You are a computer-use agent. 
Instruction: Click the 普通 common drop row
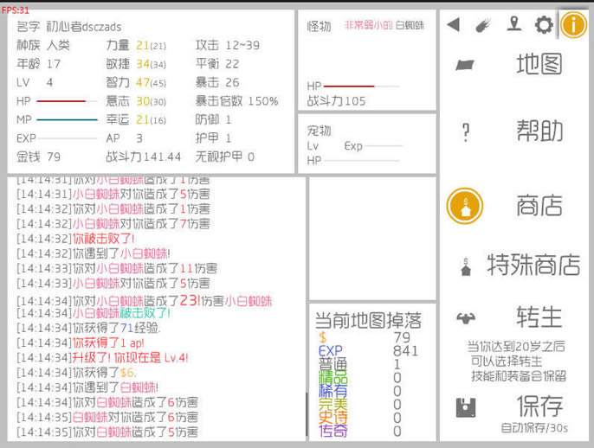tap(359, 364)
